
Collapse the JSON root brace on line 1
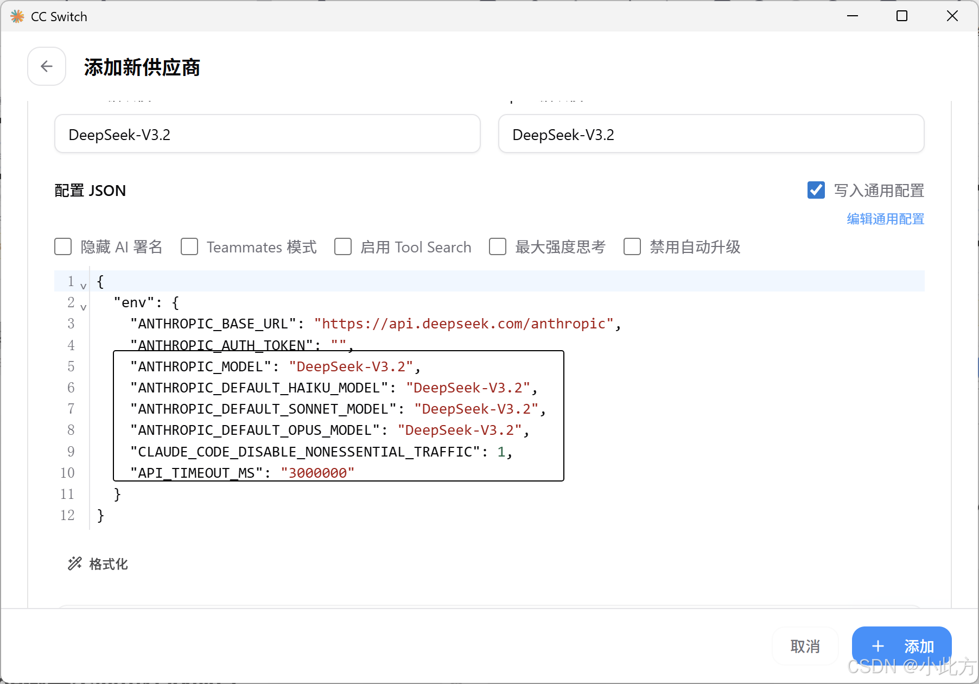coord(84,286)
